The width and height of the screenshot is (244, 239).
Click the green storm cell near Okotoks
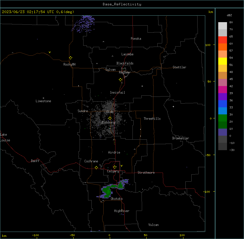pyautogui.click(x=107, y=192)
